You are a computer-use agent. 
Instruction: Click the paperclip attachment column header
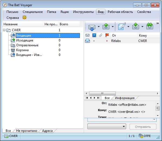point(100,36)
